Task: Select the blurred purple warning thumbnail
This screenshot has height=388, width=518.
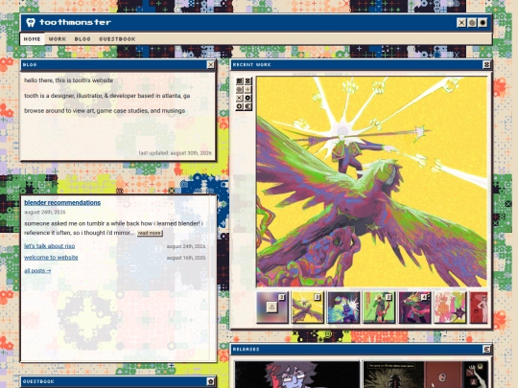Action: 272,308
